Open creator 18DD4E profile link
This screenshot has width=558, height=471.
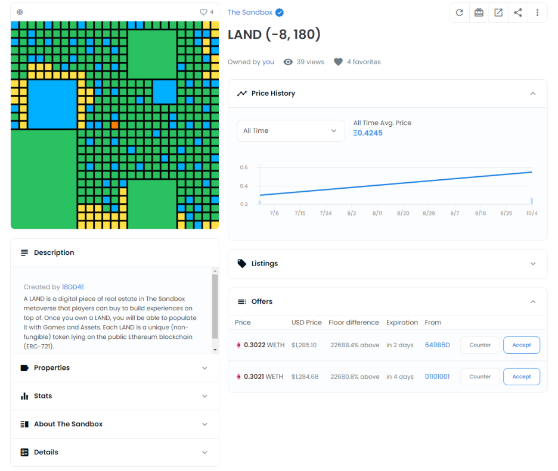coord(73,287)
